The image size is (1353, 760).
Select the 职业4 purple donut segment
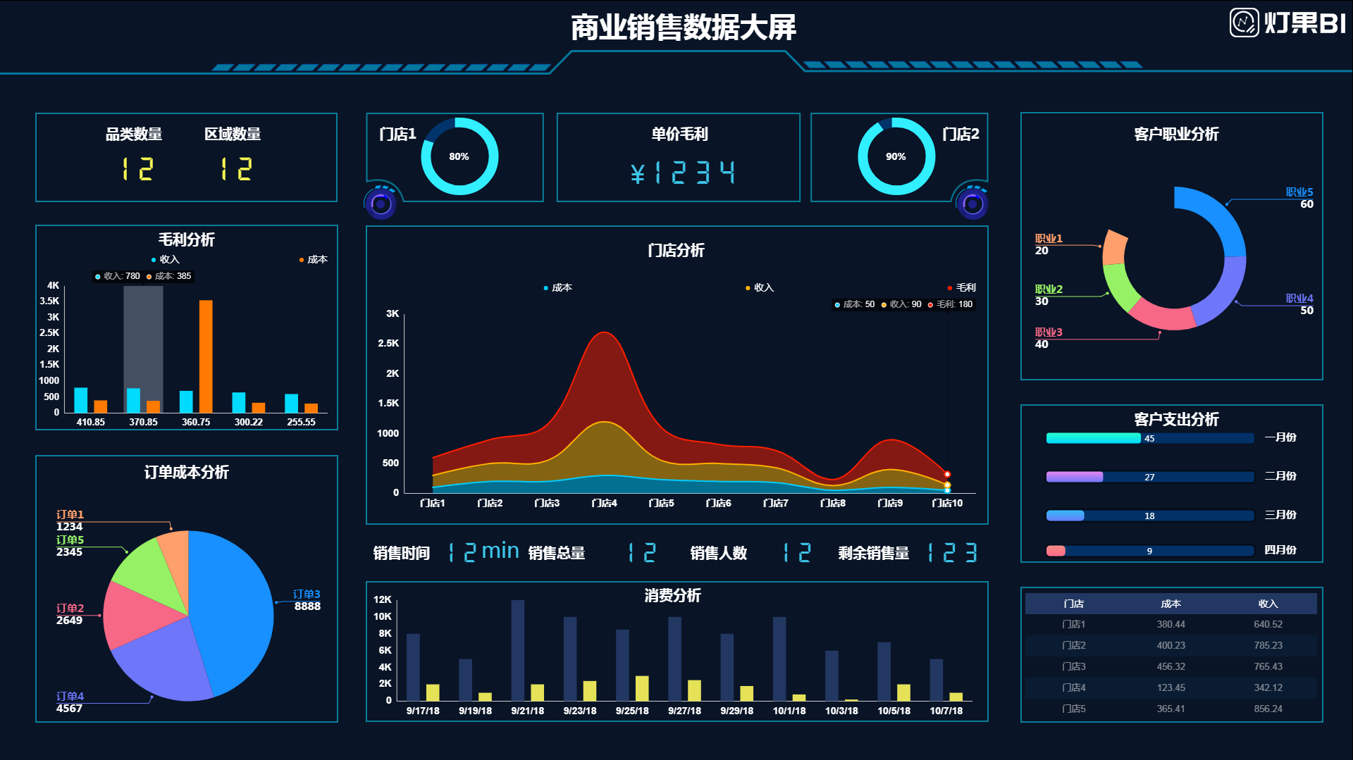point(1223,292)
